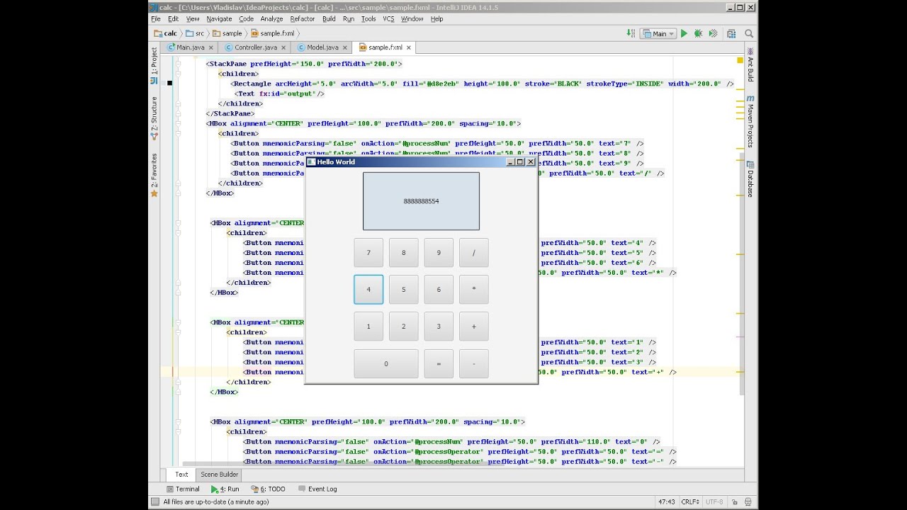Select the Text tab at editor bottom
This screenshot has width=907, height=510.
(x=182, y=475)
